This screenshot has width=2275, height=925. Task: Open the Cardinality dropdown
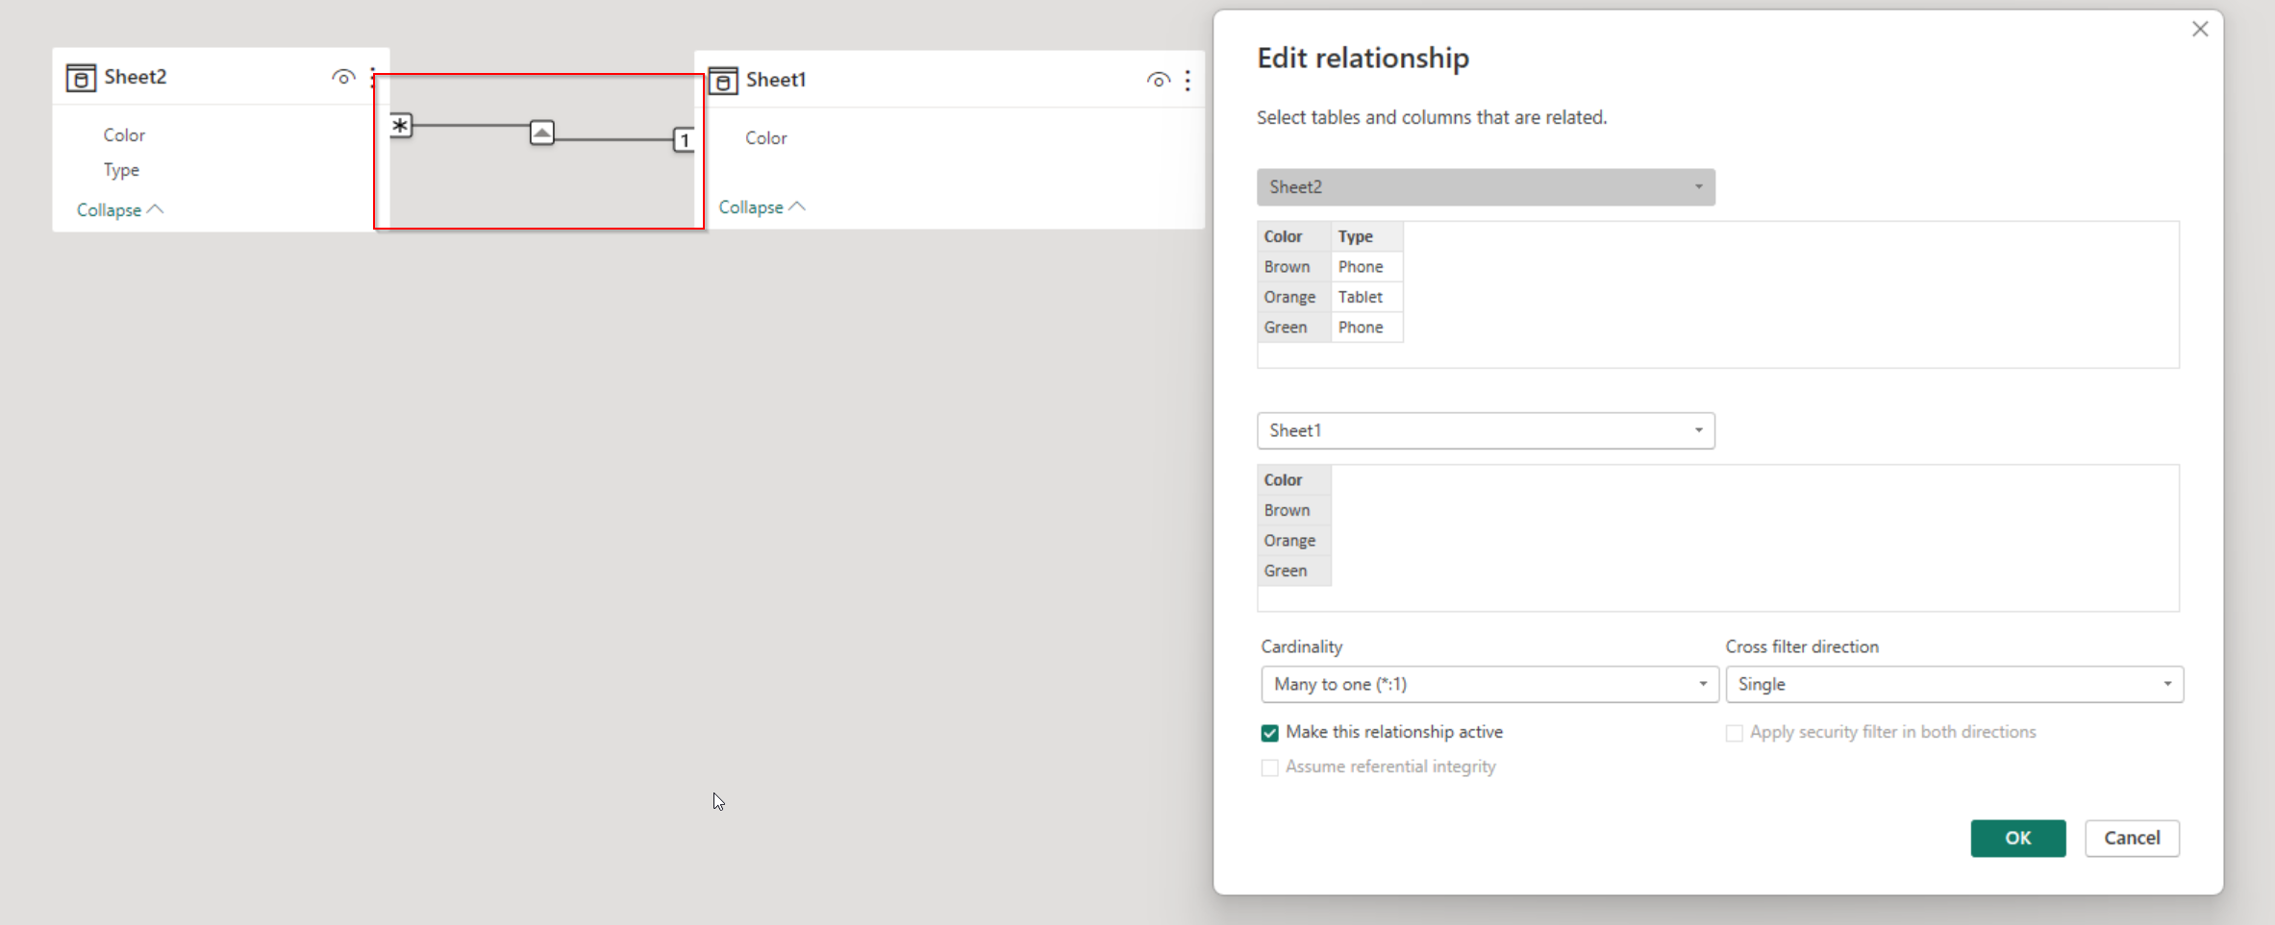coord(1489,684)
